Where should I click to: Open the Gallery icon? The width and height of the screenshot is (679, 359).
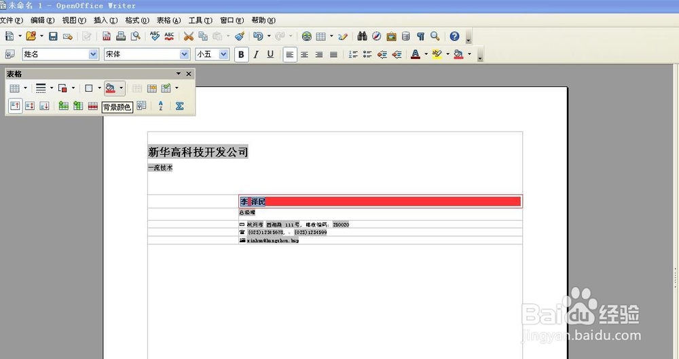(392, 37)
